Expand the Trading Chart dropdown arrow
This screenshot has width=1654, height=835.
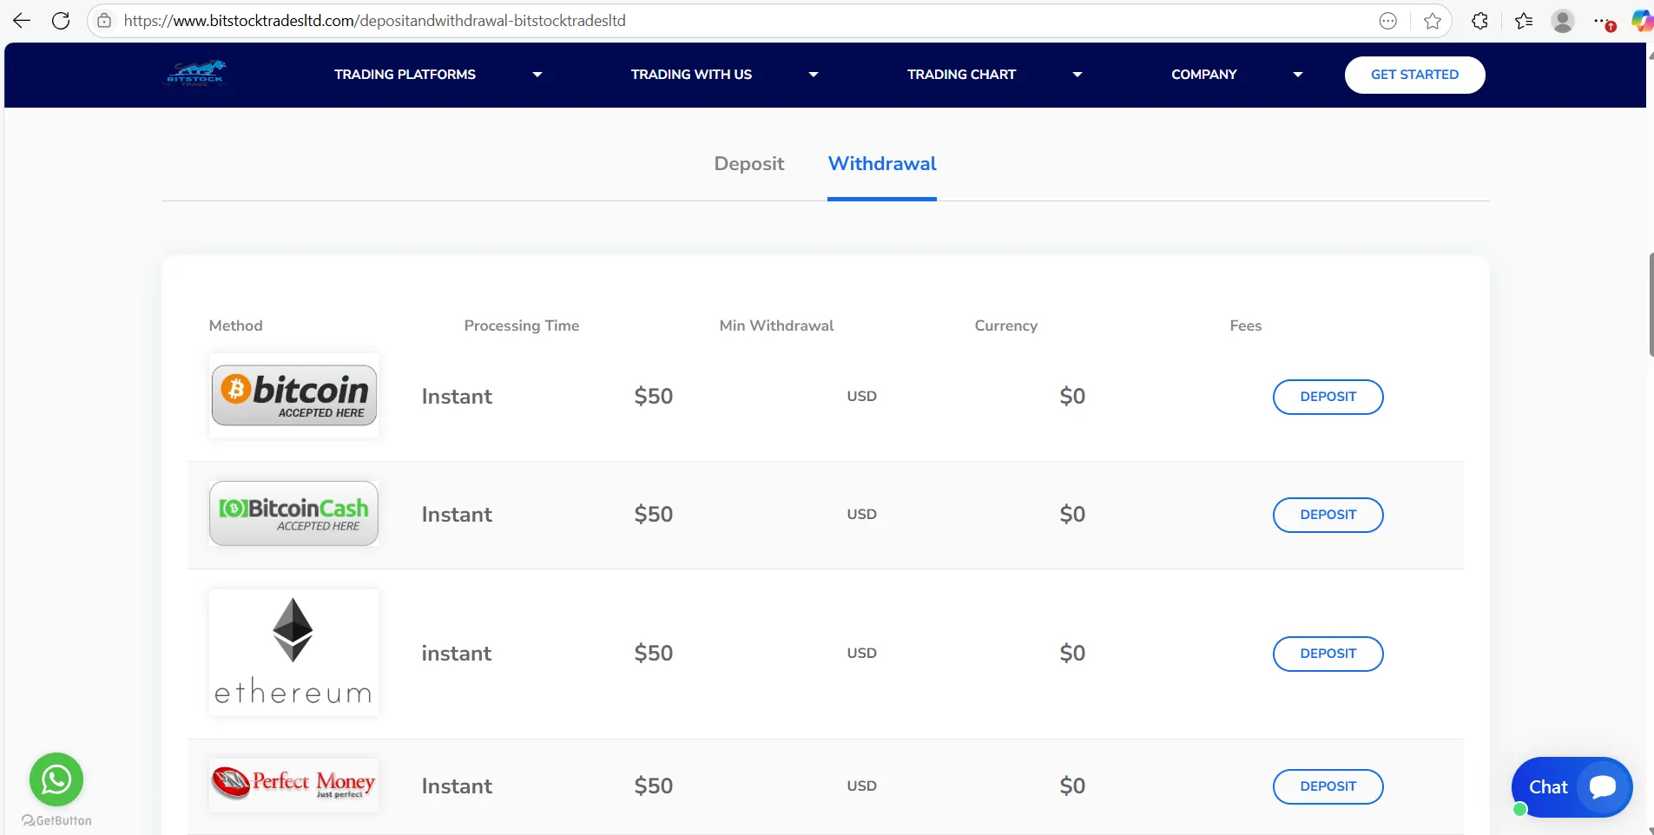click(x=1077, y=75)
